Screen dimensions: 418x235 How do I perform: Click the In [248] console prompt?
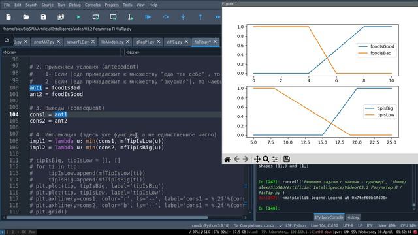pos(269,208)
